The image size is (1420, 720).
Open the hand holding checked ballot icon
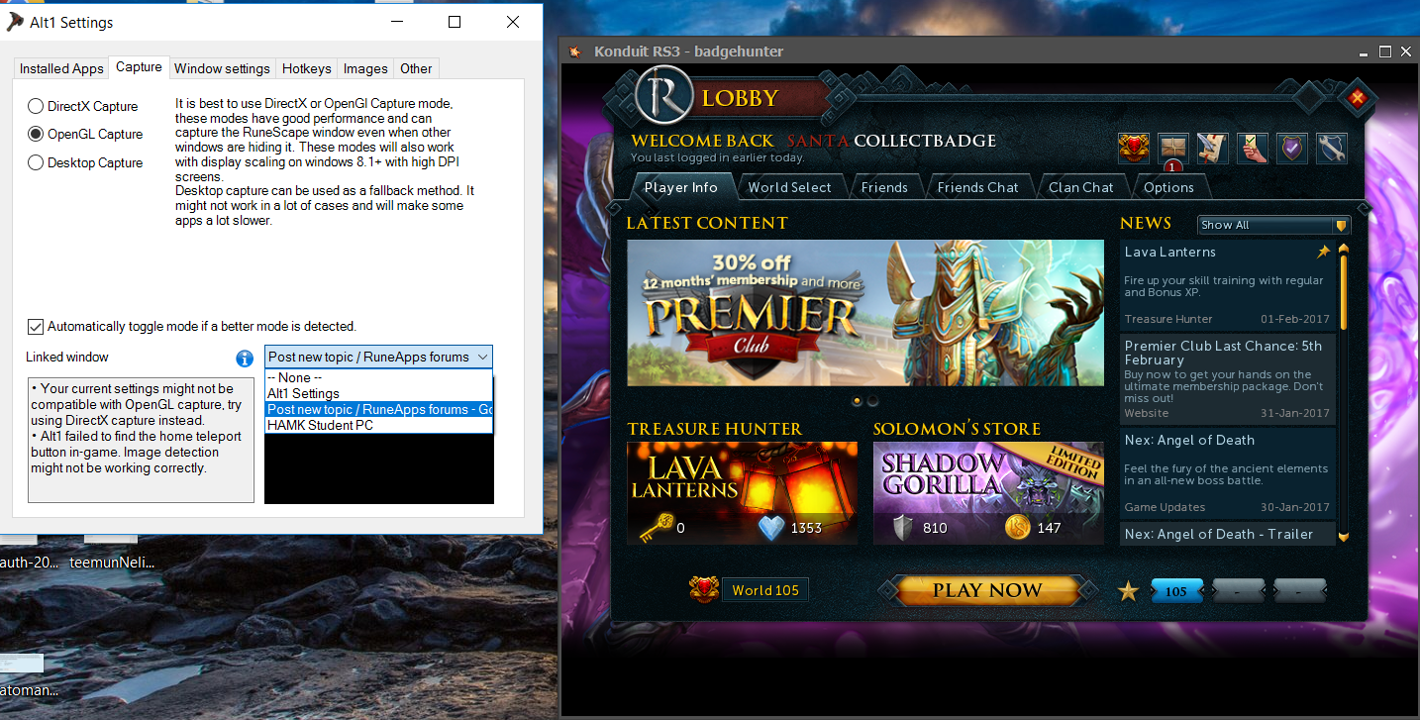1253,149
